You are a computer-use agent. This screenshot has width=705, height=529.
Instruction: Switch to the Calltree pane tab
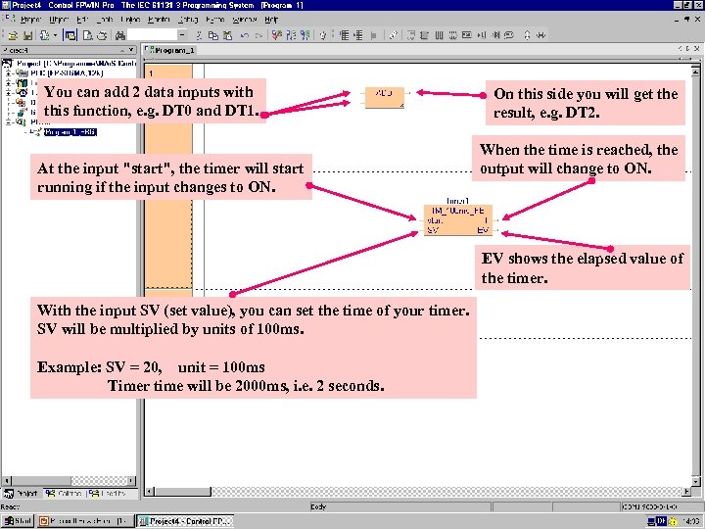pyautogui.click(x=64, y=494)
